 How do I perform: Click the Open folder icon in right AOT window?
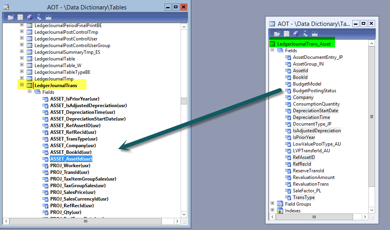point(277,33)
